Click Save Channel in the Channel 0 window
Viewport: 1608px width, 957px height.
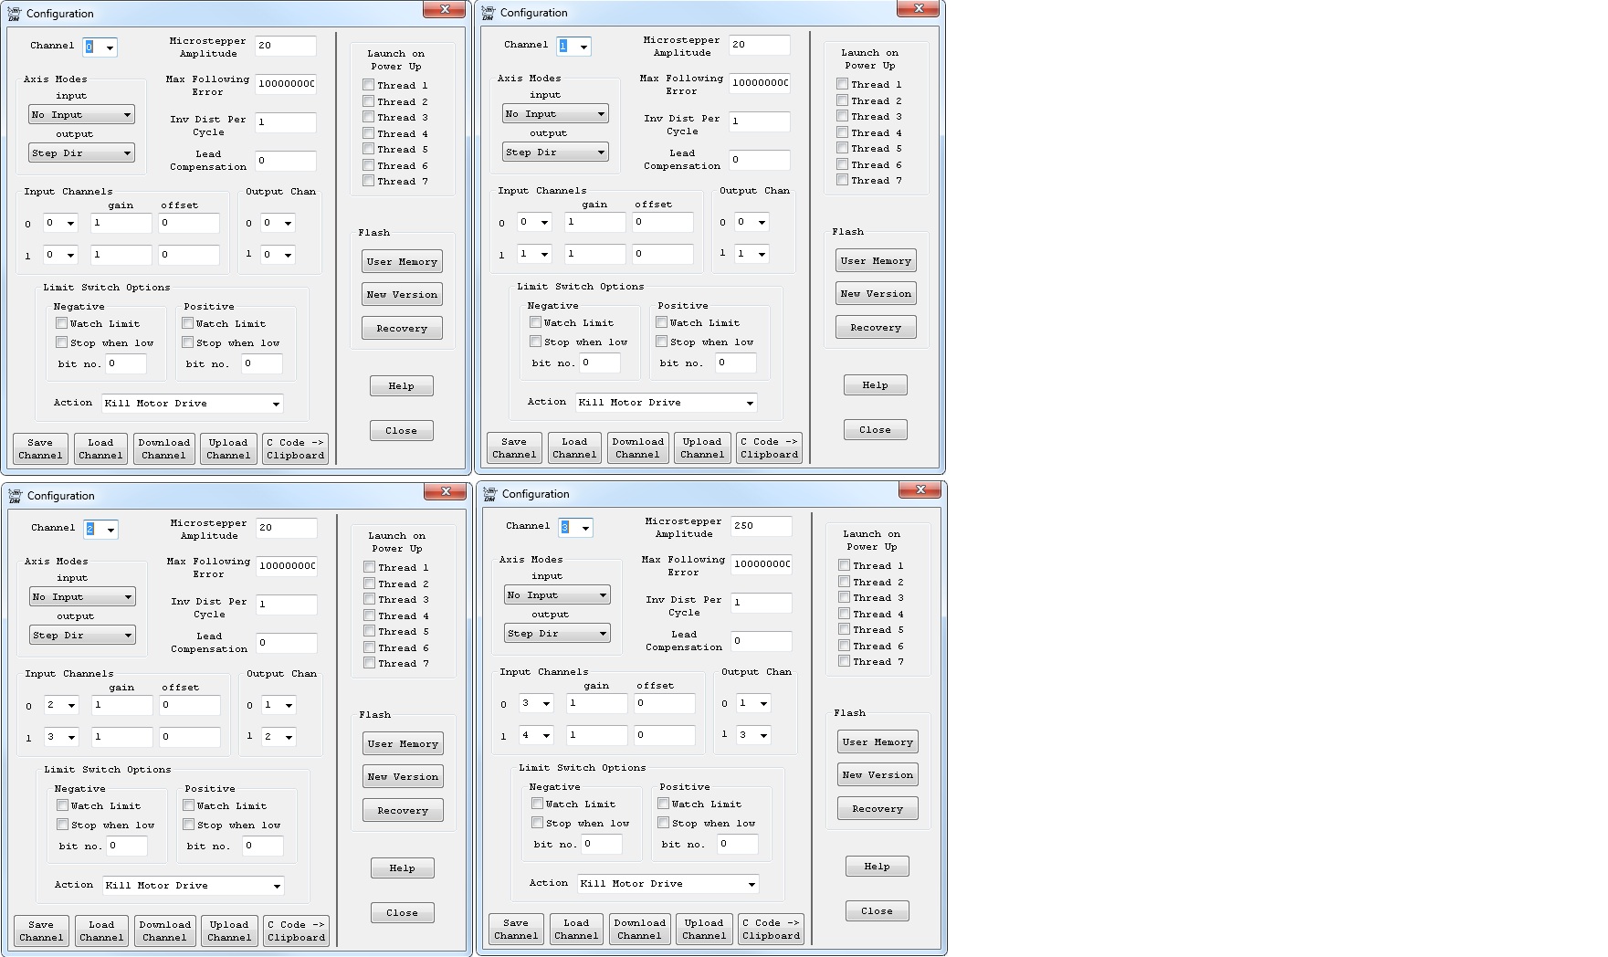pos(40,448)
